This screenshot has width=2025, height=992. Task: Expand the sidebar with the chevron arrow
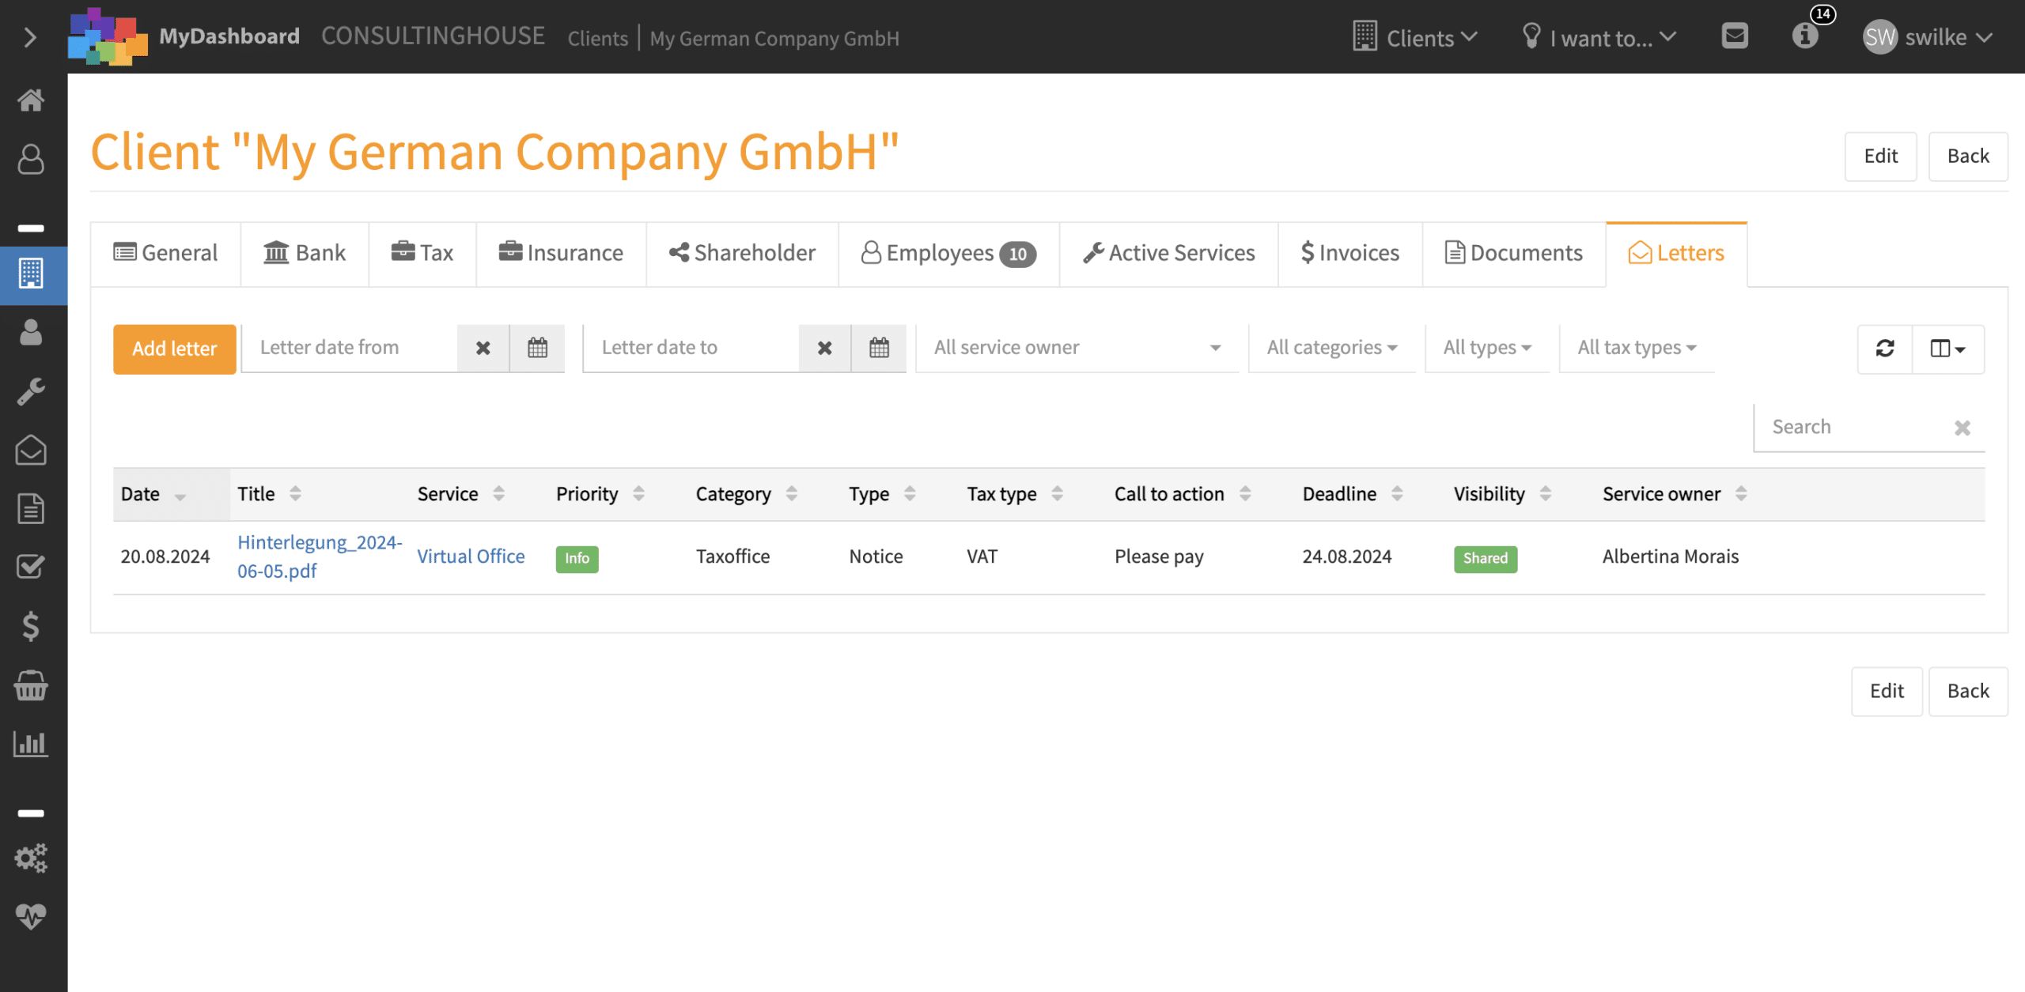click(30, 37)
